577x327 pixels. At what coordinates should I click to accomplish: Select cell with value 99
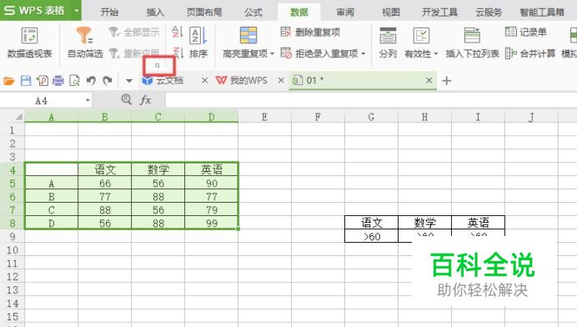tap(212, 224)
